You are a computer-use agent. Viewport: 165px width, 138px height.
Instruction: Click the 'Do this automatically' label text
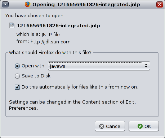coord(80,87)
